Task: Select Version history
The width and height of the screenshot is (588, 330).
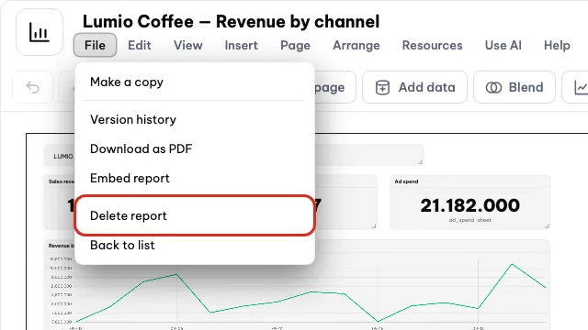Action: coord(195,119)
